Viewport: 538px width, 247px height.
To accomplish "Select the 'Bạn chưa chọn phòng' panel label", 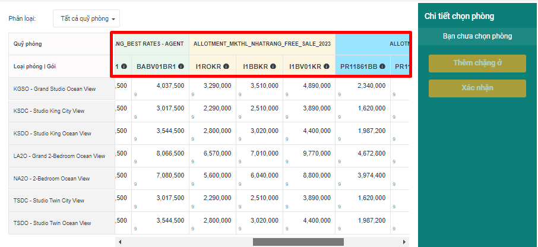I will tap(477, 36).
